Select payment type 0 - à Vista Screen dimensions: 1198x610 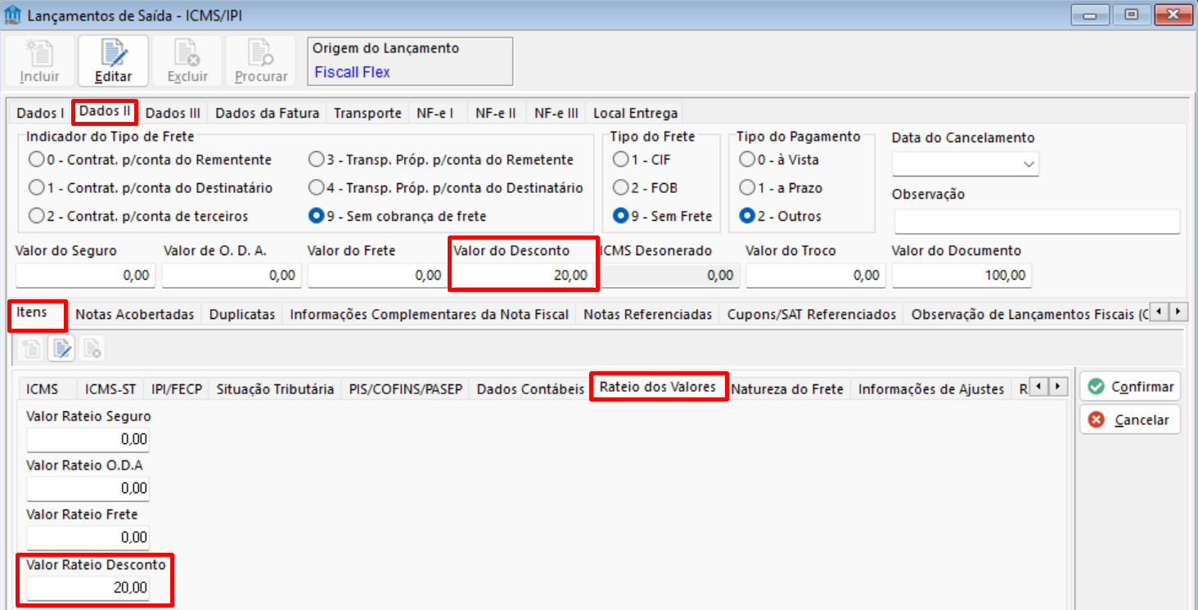pos(779,159)
